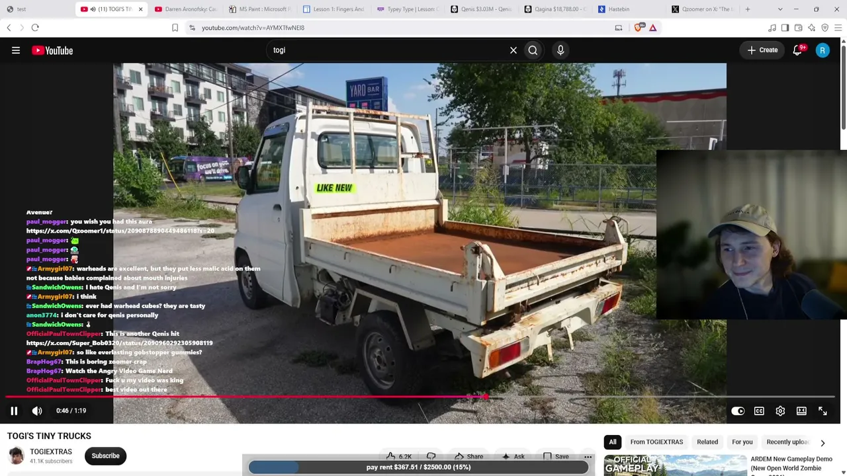Open the cast/media device icon in address bar
The width and height of the screenshot is (847, 476).
pos(619,28)
